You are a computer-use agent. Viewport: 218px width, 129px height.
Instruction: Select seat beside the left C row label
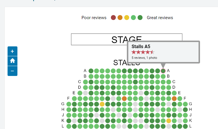point(85,82)
